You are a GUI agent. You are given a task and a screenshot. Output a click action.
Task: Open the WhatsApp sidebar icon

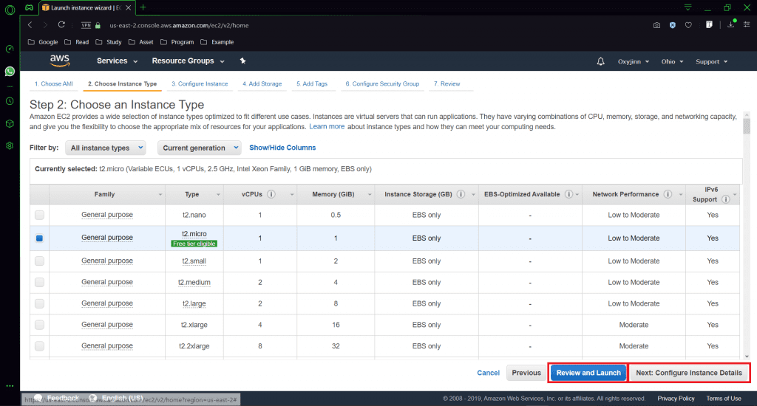click(x=10, y=72)
